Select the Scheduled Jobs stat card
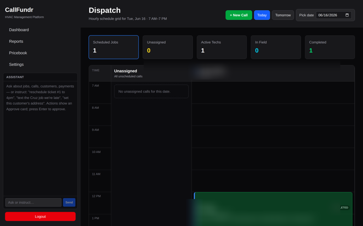This screenshot has height=226, width=363. tap(114, 47)
